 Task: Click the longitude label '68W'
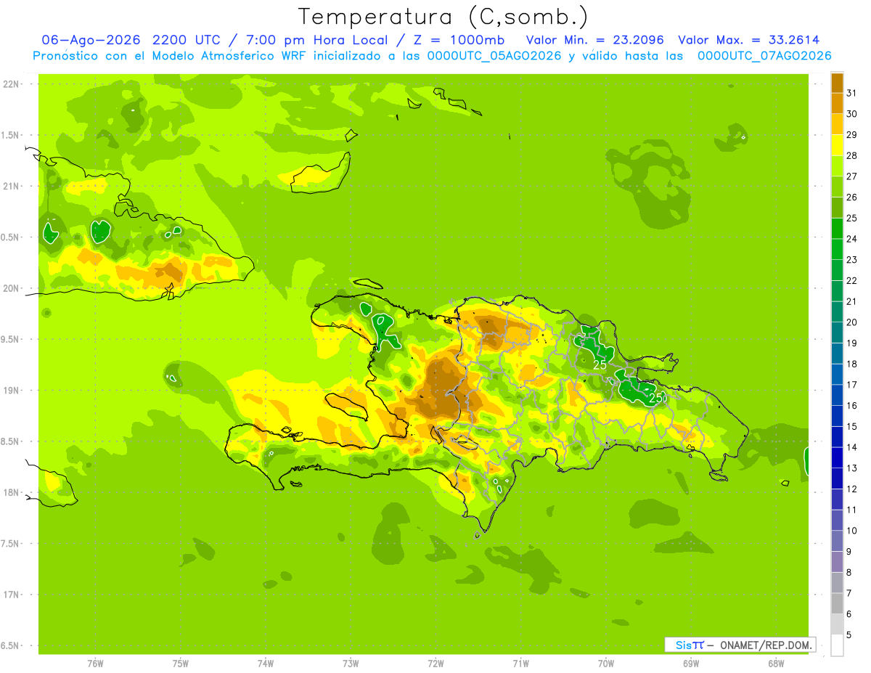click(x=775, y=664)
